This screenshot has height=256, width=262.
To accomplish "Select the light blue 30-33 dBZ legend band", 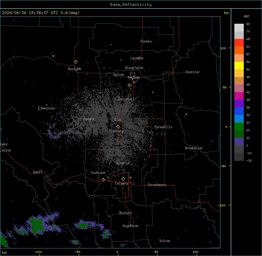I will coord(239,119).
